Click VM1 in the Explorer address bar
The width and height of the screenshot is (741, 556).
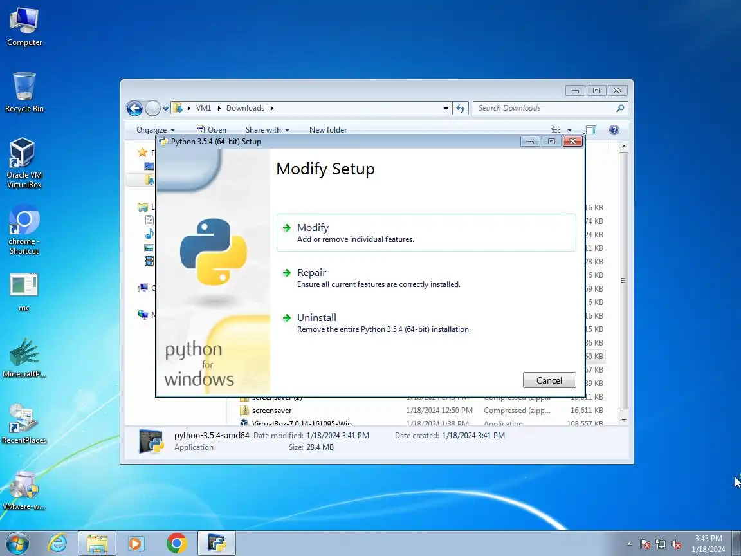pos(203,108)
